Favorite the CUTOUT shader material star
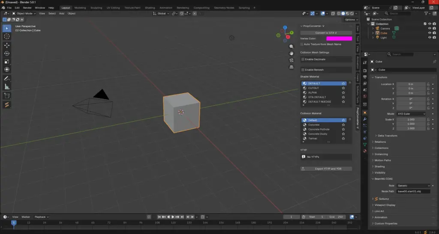The image size is (439, 234). [343, 88]
